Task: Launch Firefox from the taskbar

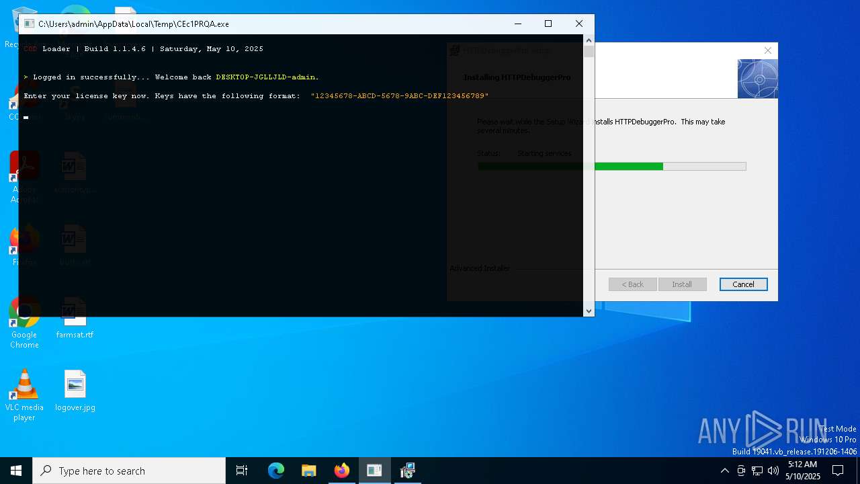Action: tap(341, 471)
